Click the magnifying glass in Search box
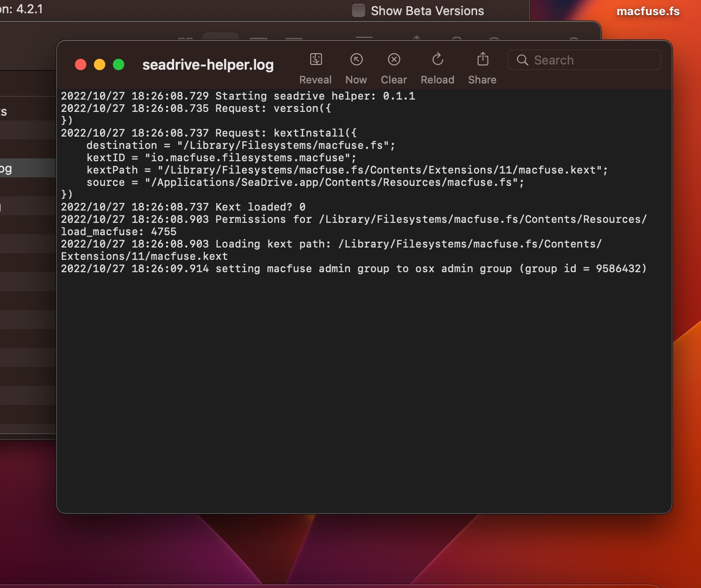Image resolution: width=701 pixels, height=588 pixels. (522, 60)
